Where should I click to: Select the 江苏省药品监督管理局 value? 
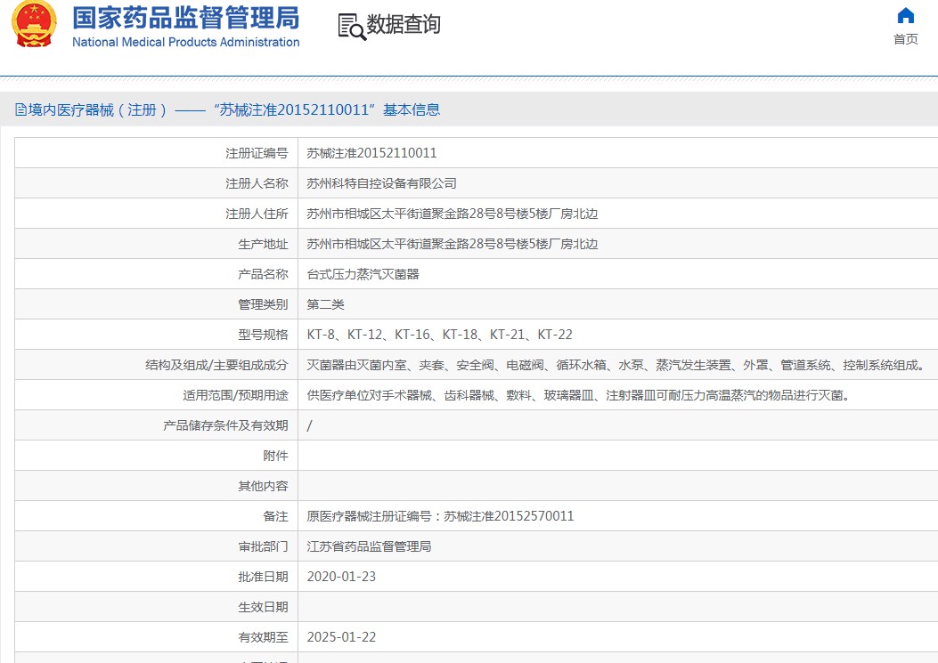[369, 547]
